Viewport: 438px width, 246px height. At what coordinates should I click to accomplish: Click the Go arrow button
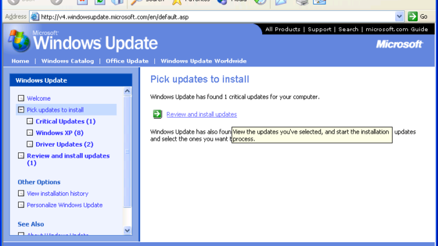pyautogui.click(x=413, y=17)
